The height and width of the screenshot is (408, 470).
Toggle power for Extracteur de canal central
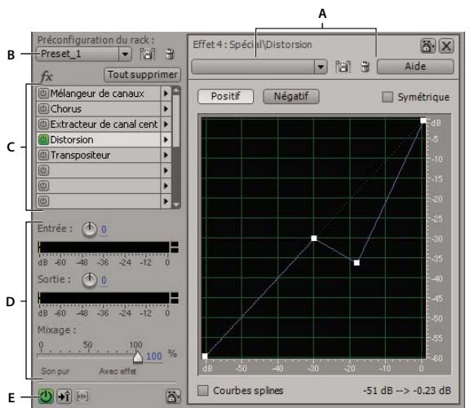point(43,124)
